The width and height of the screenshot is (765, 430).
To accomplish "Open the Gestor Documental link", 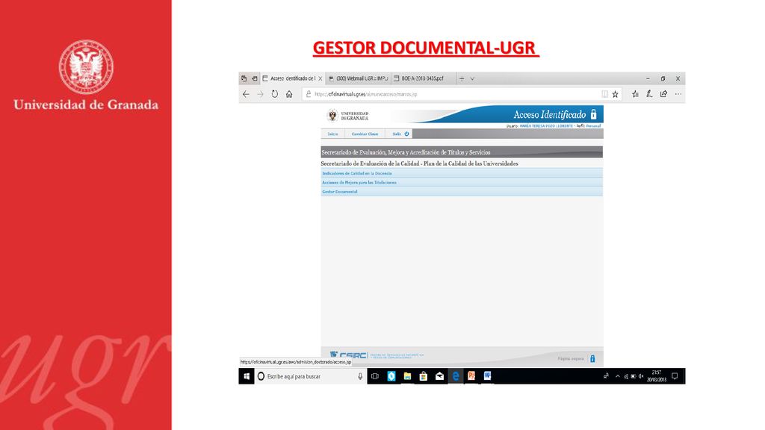I will (x=340, y=192).
